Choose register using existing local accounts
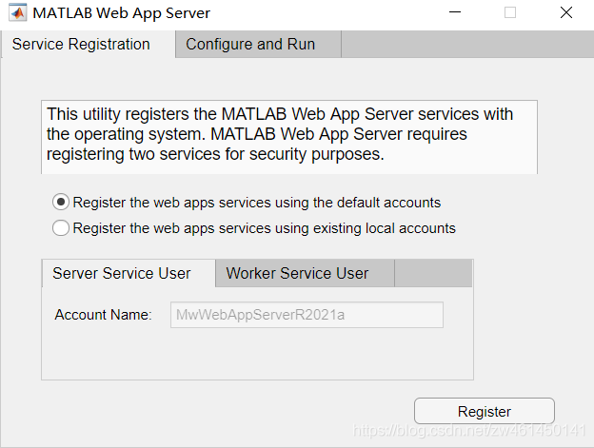Screen dimensions: 594x448 (x=254, y=228)
